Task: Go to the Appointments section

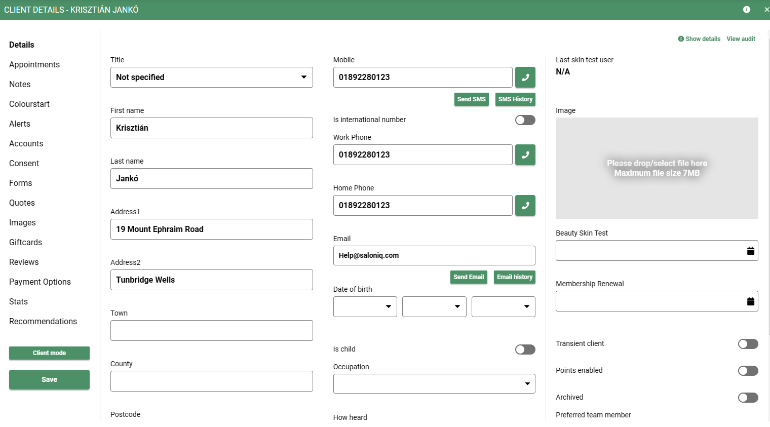Action: click(x=34, y=65)
